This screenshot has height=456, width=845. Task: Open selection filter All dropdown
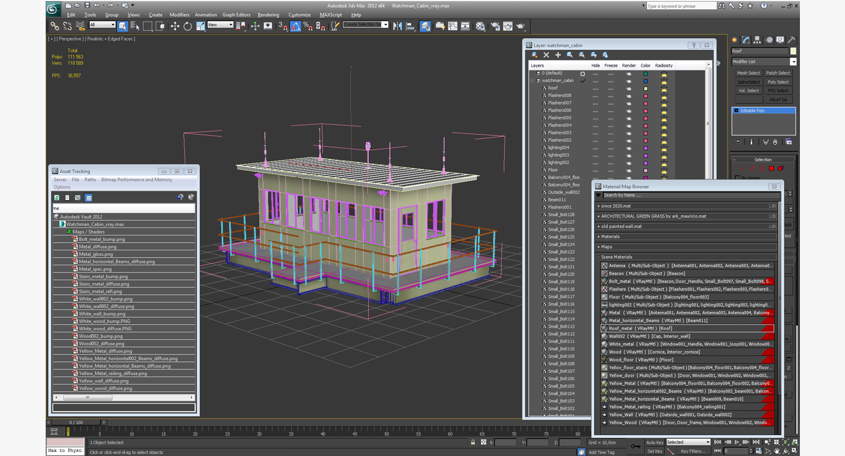(x=103, y=25)
